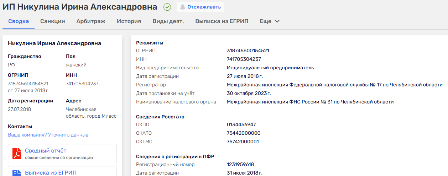Image resolution: width=448 pixels, height=176 pixels.
Task: Go to the Арбитраж tab
Action: point(91,21)
